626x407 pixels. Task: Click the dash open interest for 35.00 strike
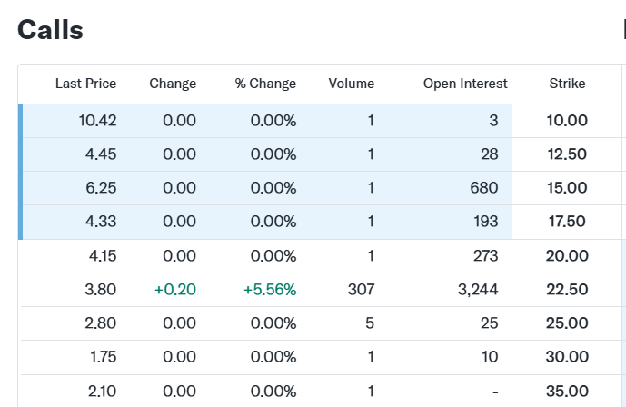tap(495, 392)
